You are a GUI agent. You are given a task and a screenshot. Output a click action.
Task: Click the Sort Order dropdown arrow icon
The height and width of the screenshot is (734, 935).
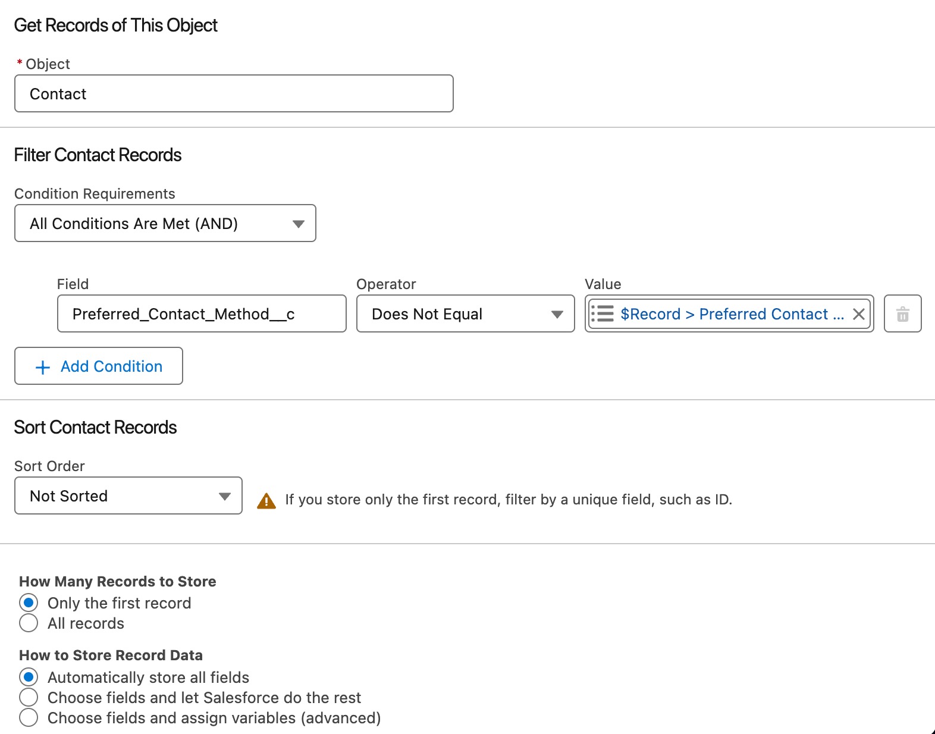[225, 496]
